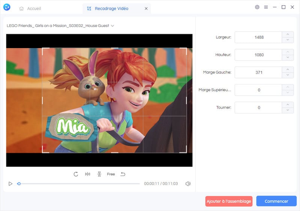
Task: Click the crop box top edge handle
Action: [115, 48]
